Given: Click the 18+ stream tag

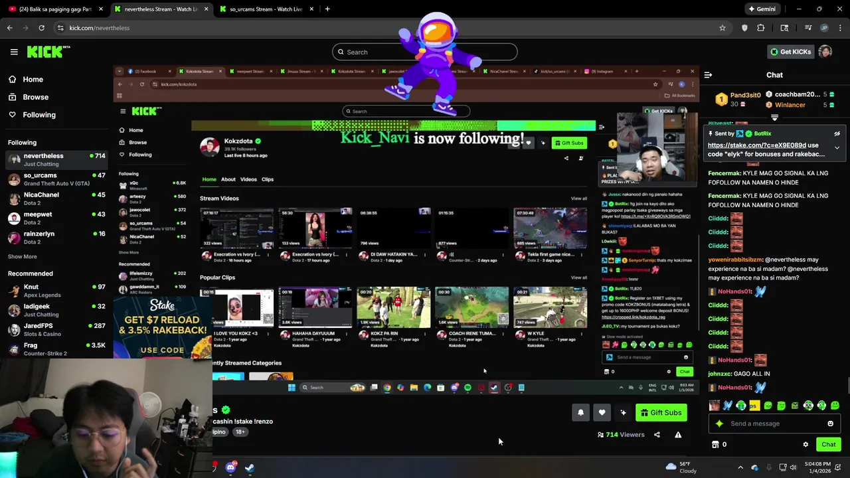Looking at the screenshot, I should click(x=240, y=432).
